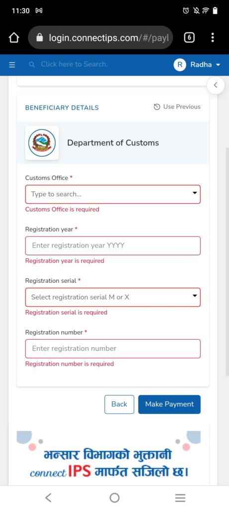
Task: Expand the Radha account dropdown arrow
Action: [218, 65]
